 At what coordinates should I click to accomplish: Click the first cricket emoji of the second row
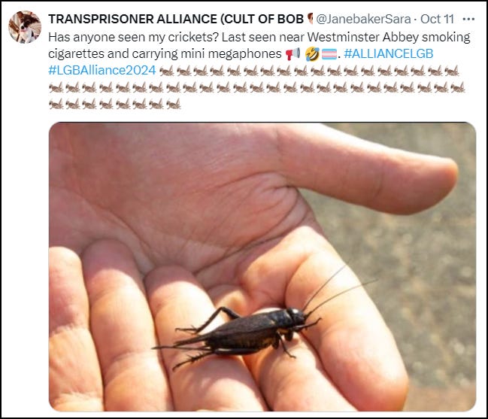tap(56, 87)
